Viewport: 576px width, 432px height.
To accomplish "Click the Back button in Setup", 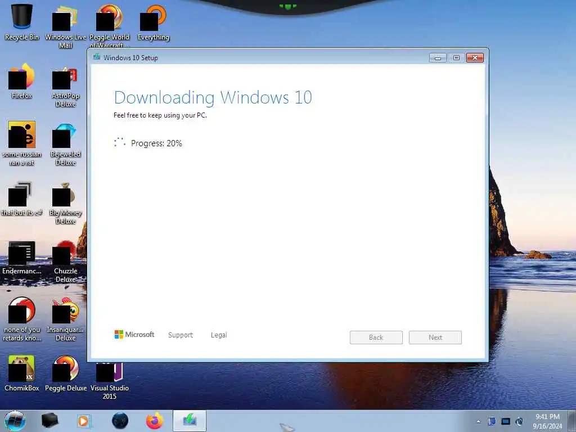I will click(x=376, y=337).
